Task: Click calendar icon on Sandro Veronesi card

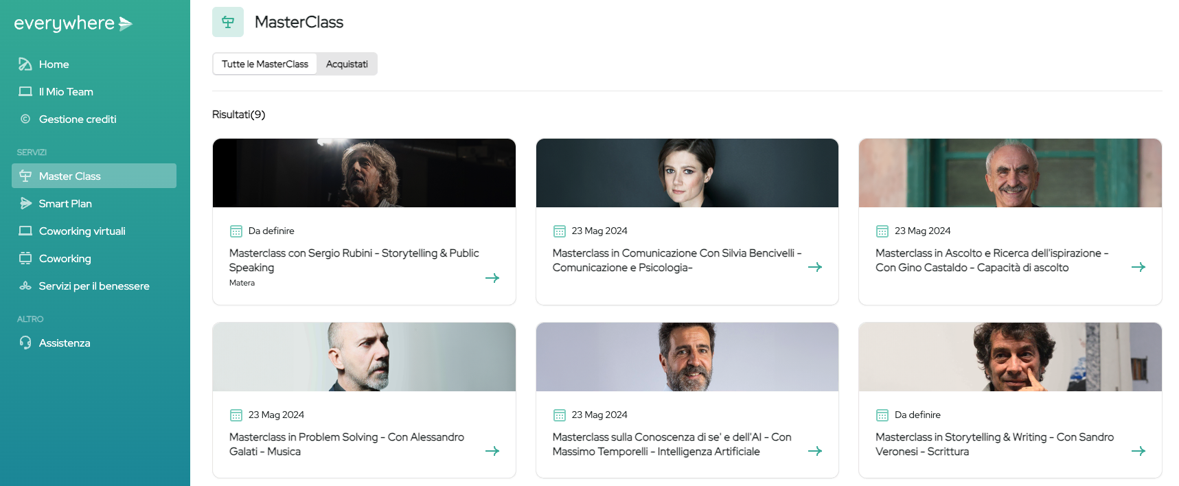Action: (882, 415)
